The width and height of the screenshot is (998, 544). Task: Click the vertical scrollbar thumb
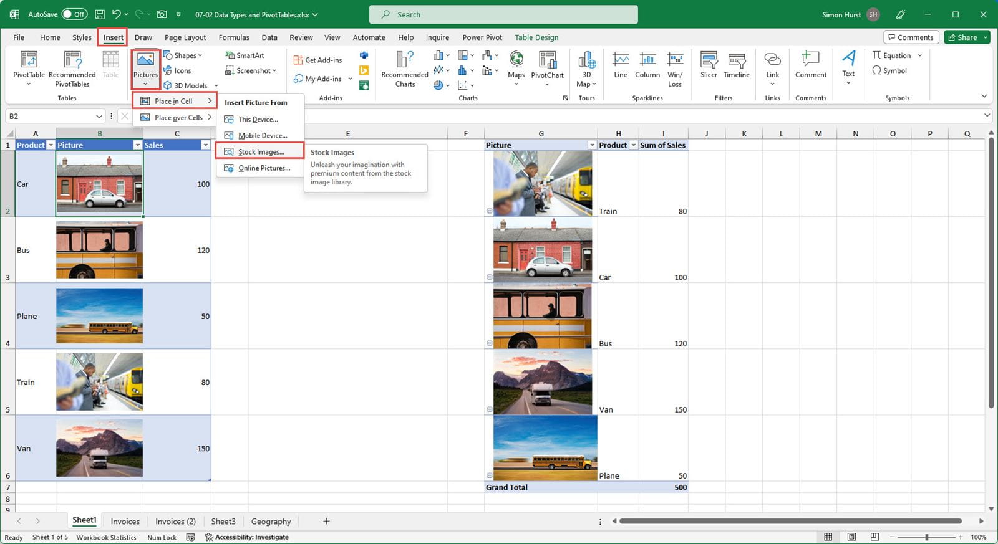(x=991, y=273)
